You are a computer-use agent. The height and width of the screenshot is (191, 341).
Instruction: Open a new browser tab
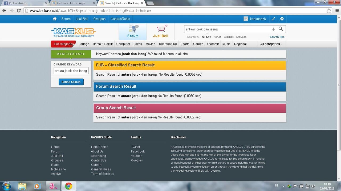[150, 3]
